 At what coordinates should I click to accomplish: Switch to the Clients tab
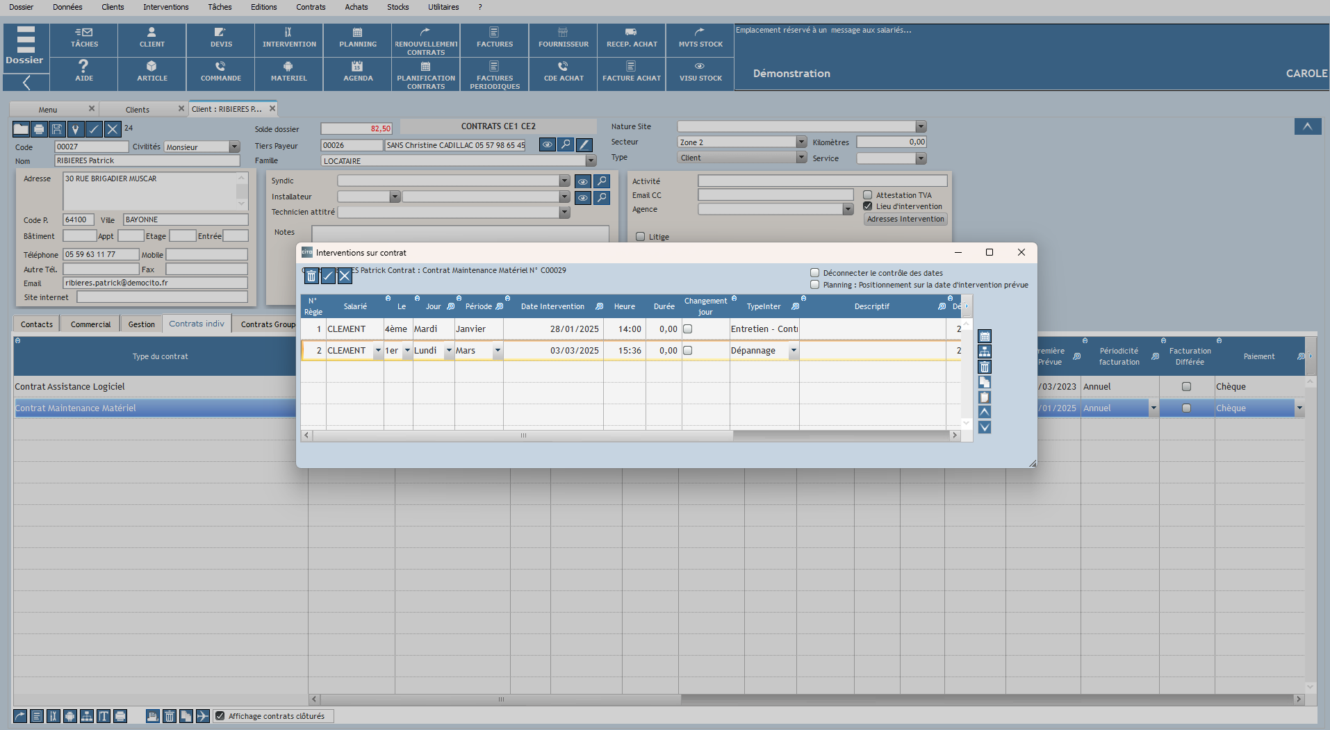click(138, 110)
